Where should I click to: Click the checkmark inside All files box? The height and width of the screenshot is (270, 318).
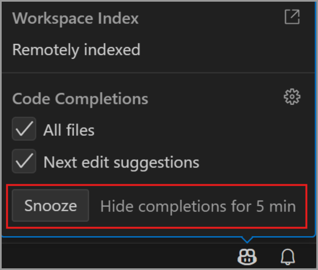pos(24,130)
